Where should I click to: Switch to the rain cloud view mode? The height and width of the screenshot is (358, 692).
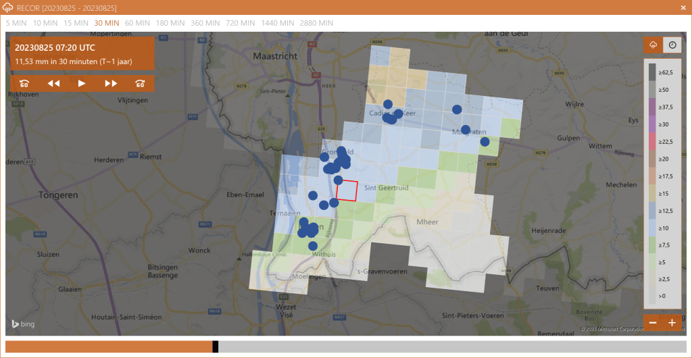click(653, 45)
